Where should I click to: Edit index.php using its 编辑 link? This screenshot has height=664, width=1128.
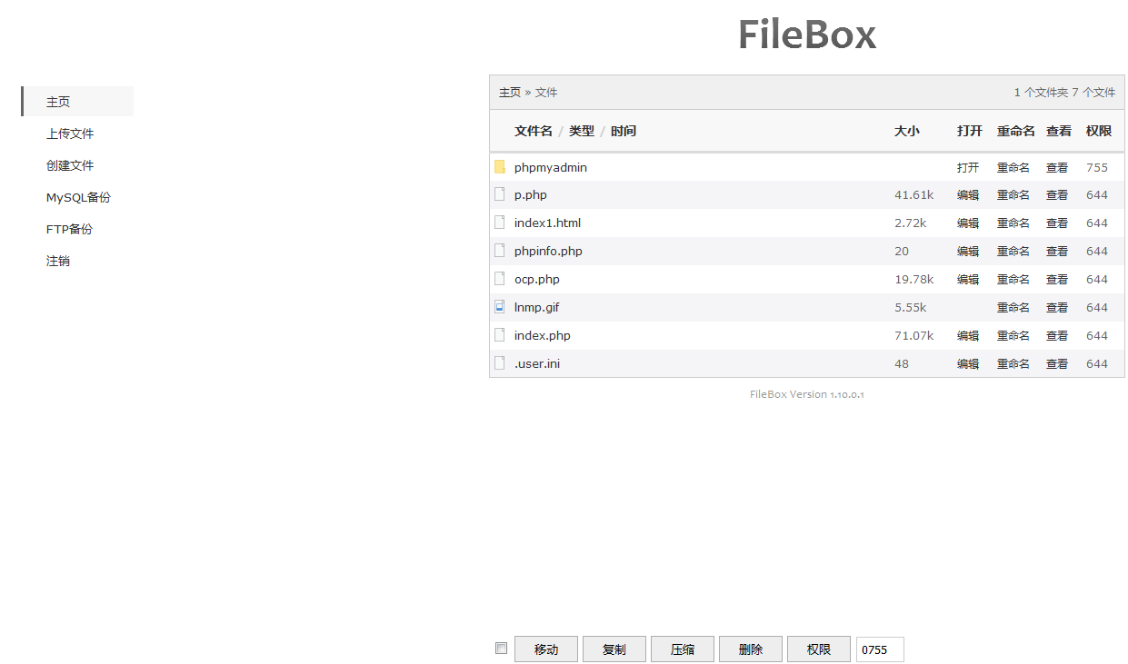pyautogui.click(x=967, y=336)
